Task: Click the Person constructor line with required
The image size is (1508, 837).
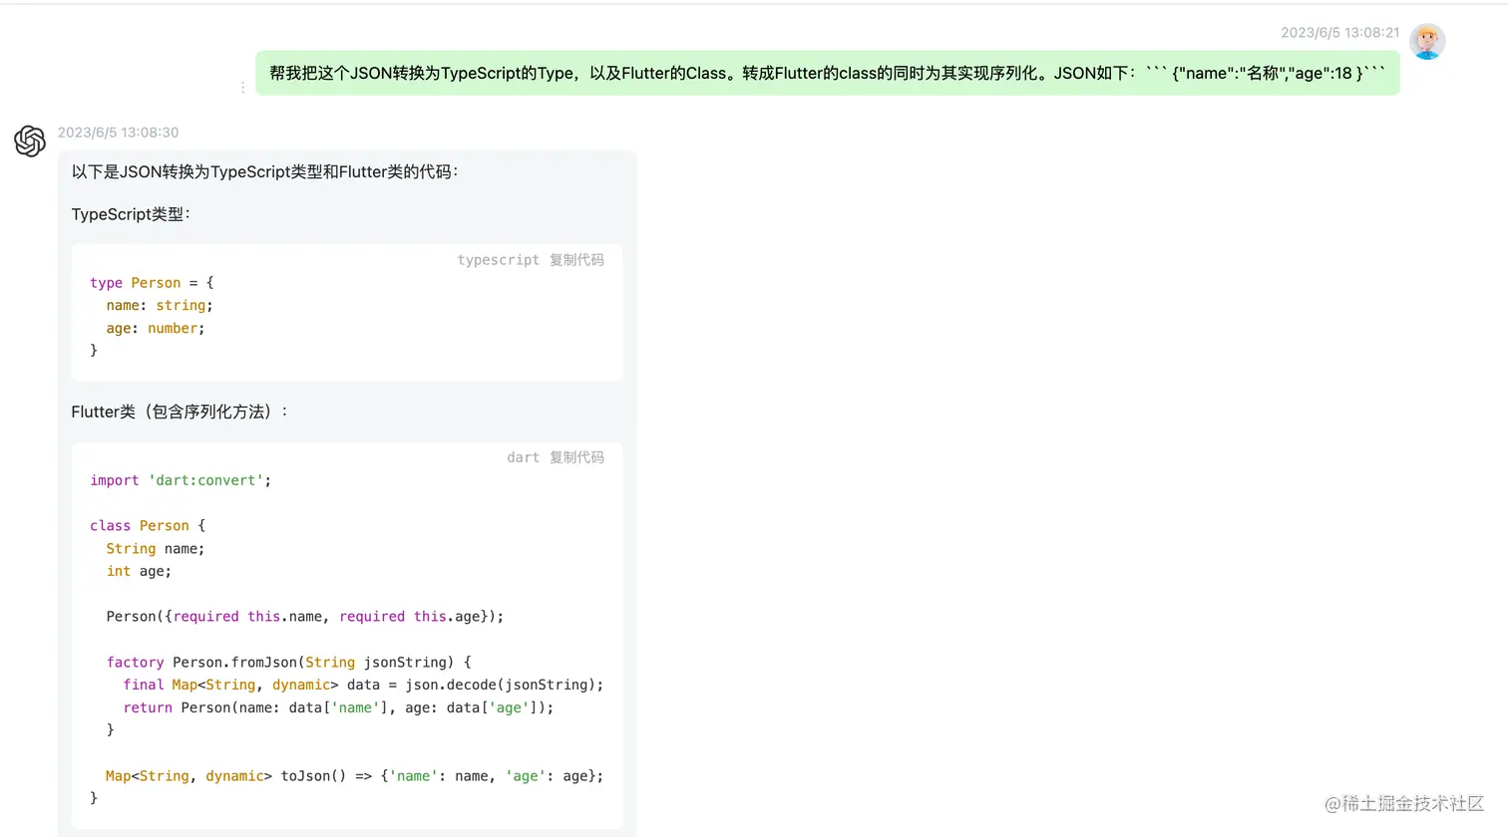Action: click(x=305, y=617)
